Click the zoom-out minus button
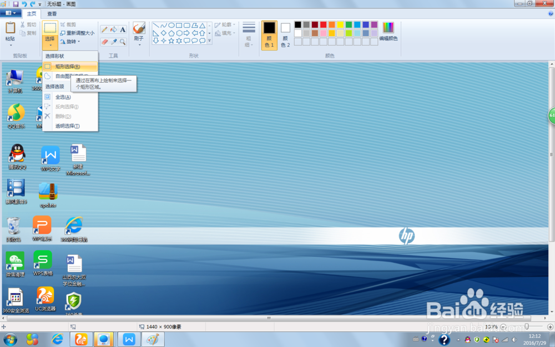The width and height of the screenshot is (555, 347). click(503, 326)
